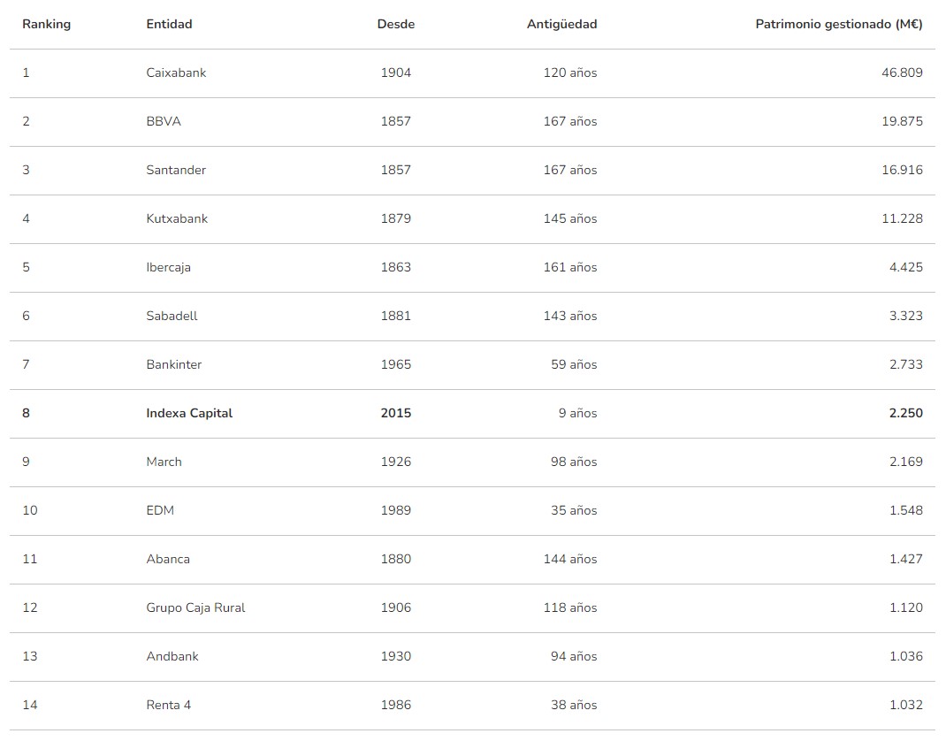Click the 46.809 patrimonio value
The height and width of the screenshot is (741, 946).
click(x=902, y=73)
